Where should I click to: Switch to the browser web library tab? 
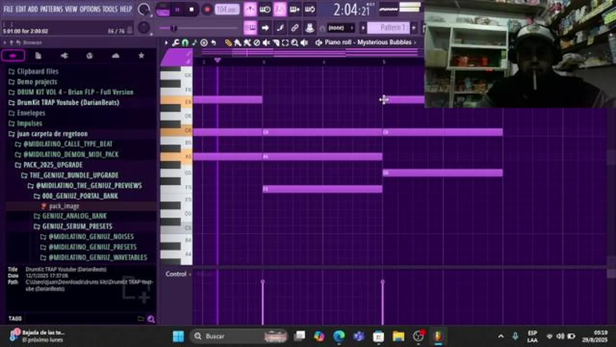click(90, 56)
